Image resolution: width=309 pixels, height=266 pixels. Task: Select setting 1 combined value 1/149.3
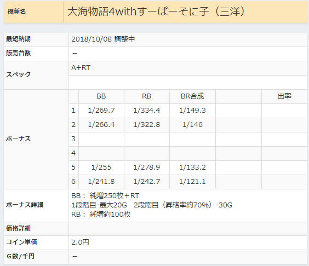(x=192, y=111)
